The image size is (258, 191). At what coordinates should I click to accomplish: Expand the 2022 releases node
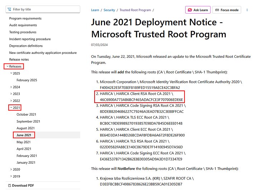[x=11, y=101]
